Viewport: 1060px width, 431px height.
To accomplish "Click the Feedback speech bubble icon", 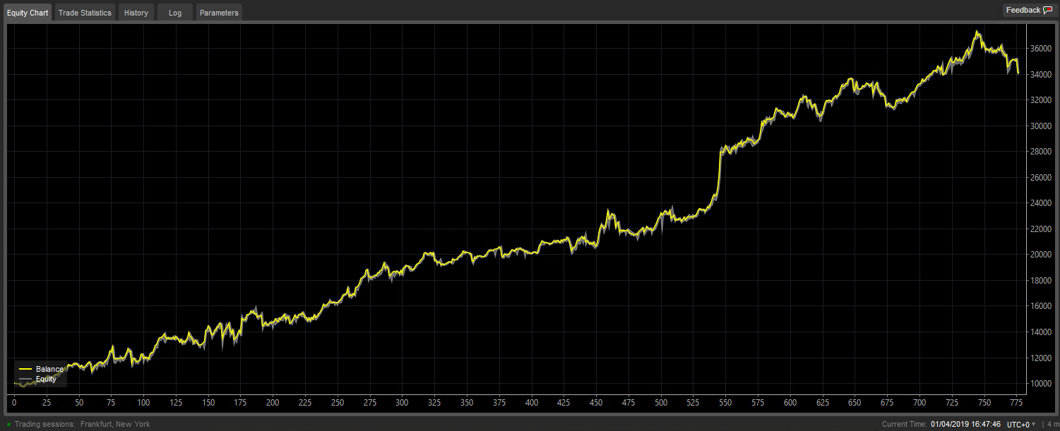I will (1047, 10).
